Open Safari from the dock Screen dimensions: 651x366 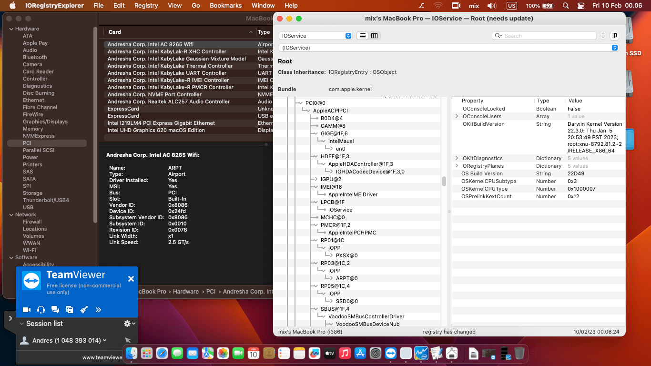[162, 353]
